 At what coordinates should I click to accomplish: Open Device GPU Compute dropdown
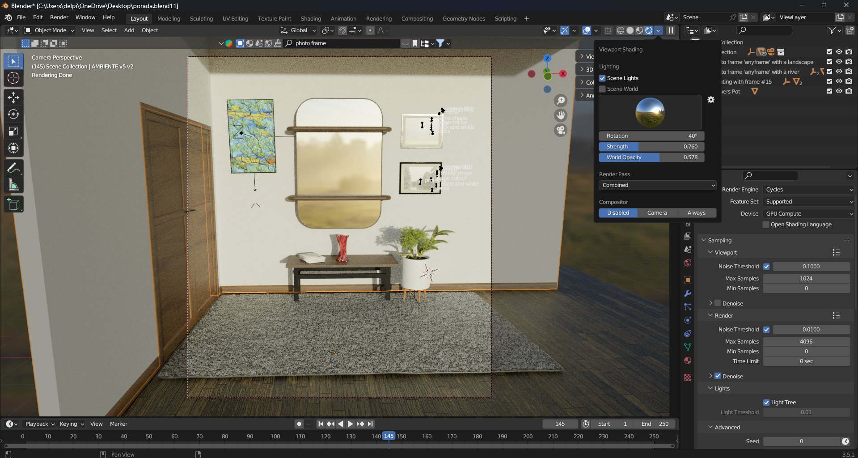808,214
